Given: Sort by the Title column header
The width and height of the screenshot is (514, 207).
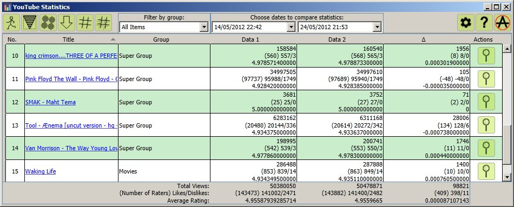Looking at the screenshot, I should tap(69, 39).
